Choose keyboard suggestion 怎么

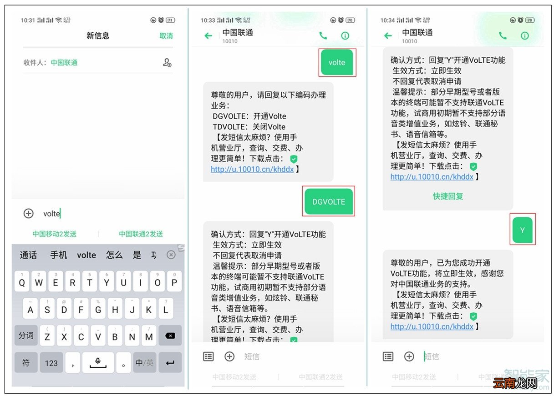pos(114,255)
